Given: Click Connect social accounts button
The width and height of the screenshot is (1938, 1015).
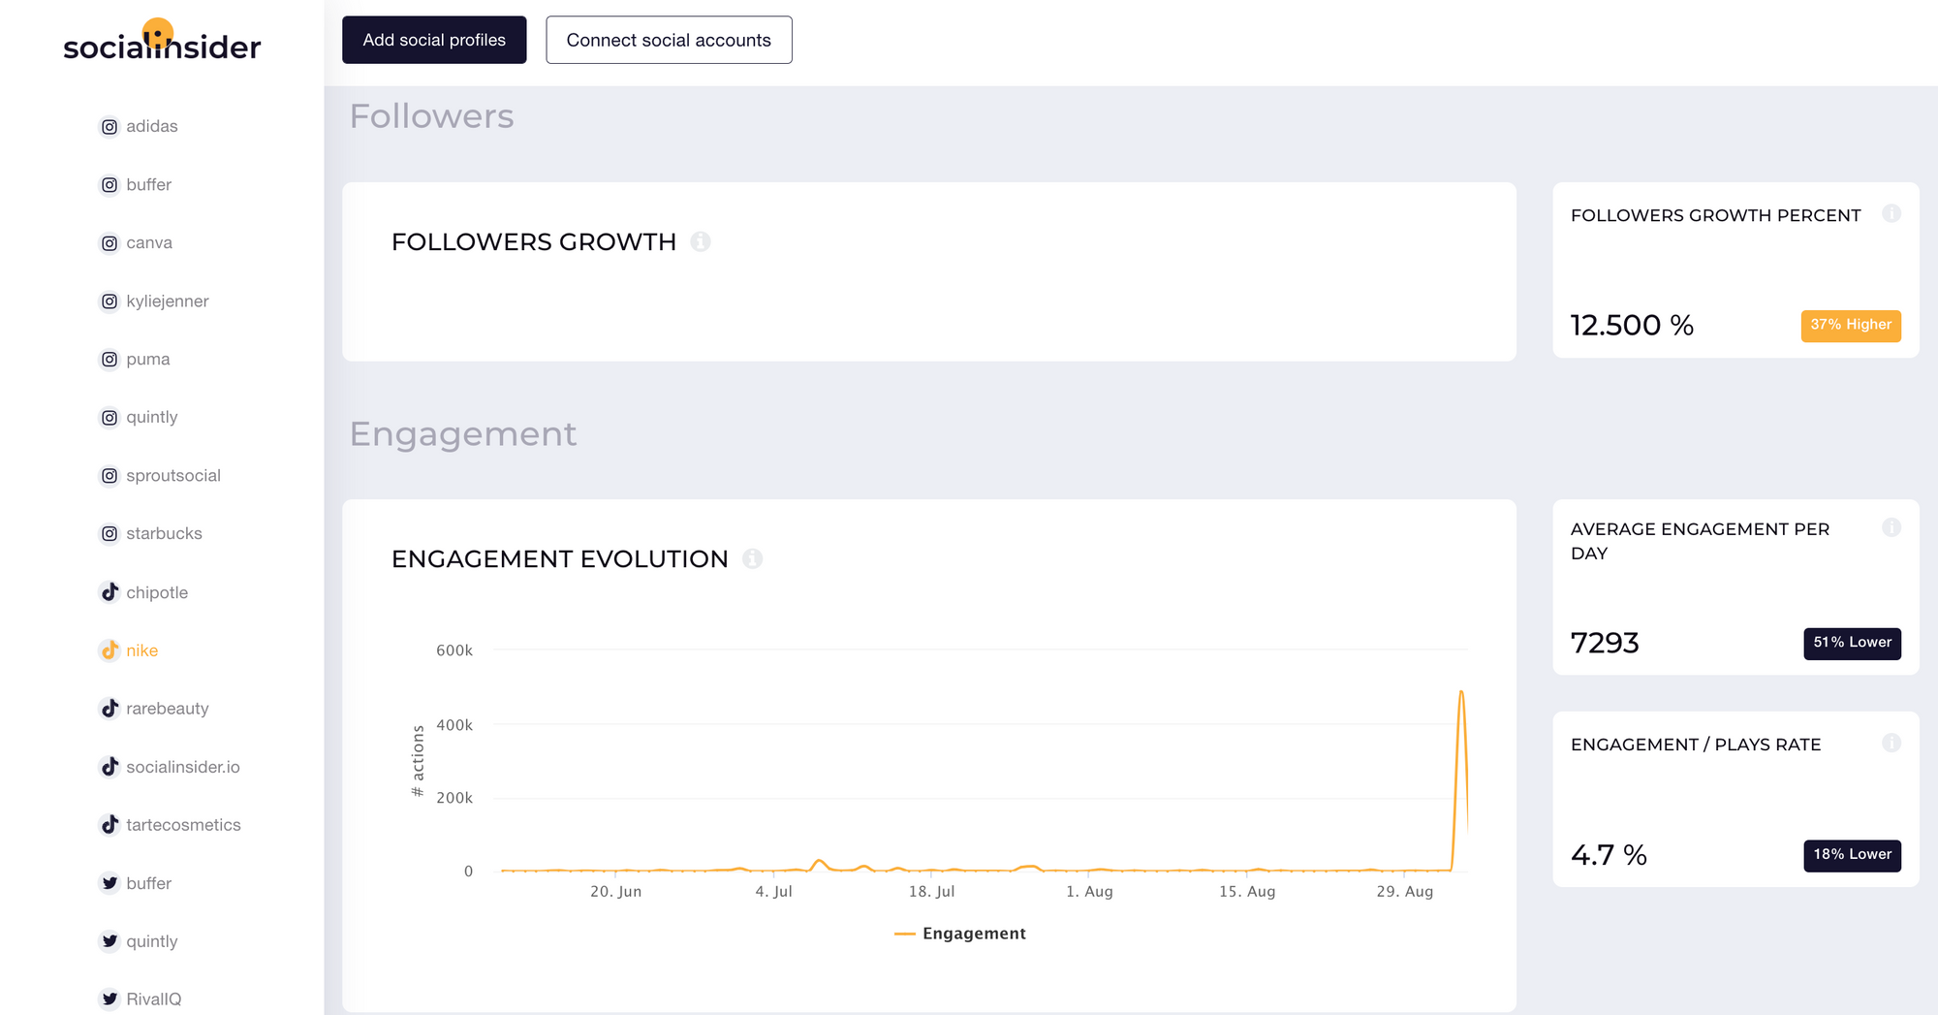Looking at the screenshot, I should click(x=669, y=40).
